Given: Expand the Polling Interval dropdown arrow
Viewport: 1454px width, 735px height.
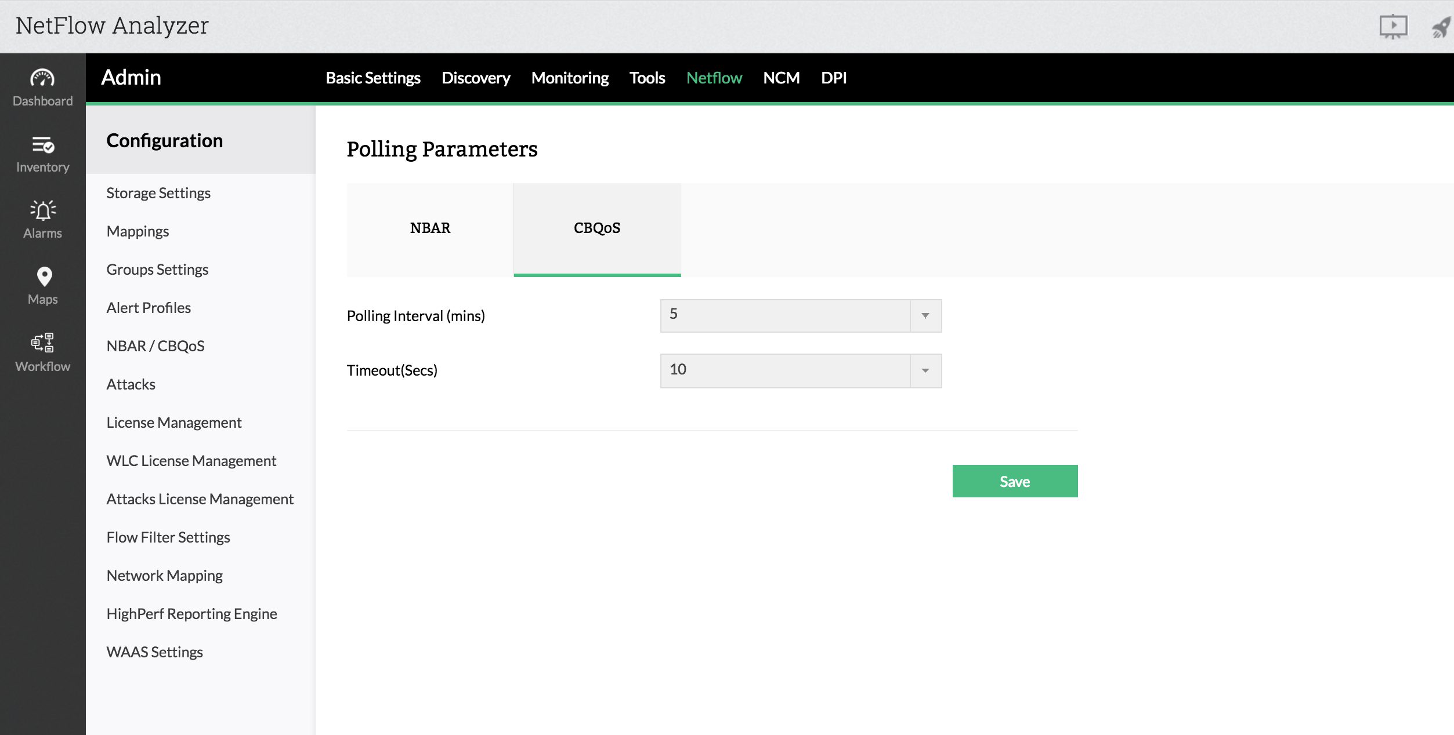Looking at the screenshot, I should (x=925, y=316).
